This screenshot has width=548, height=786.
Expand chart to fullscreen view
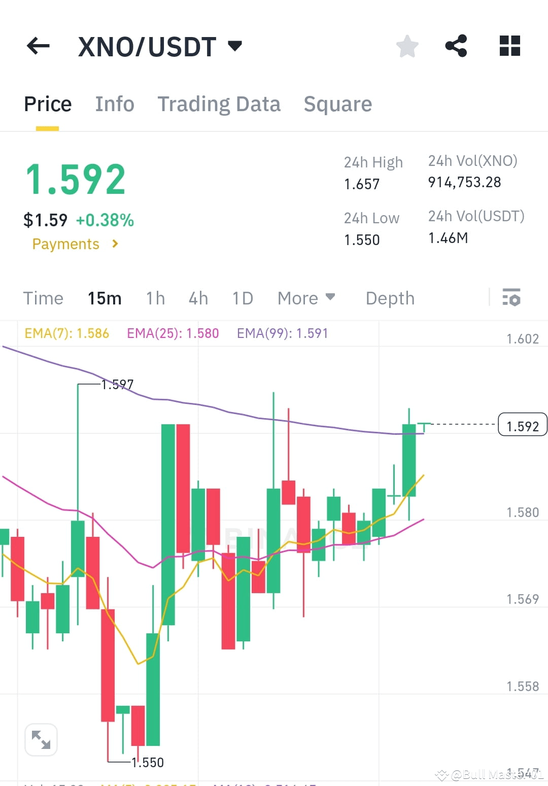coord(41,740)
